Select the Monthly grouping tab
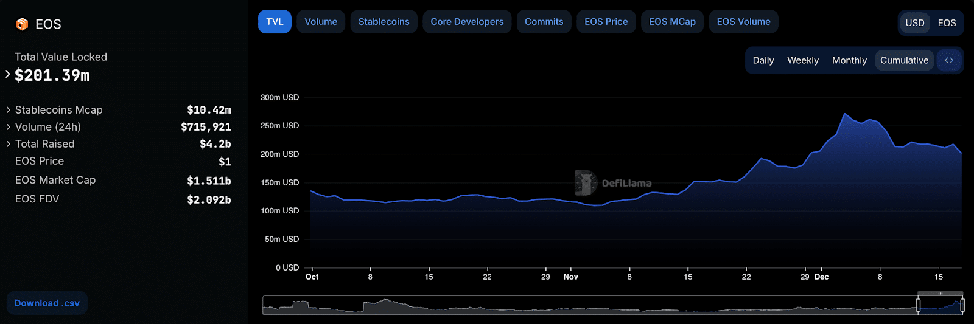Screen dimensions: 974x324 pyautogui.click(x=849, y=60)
